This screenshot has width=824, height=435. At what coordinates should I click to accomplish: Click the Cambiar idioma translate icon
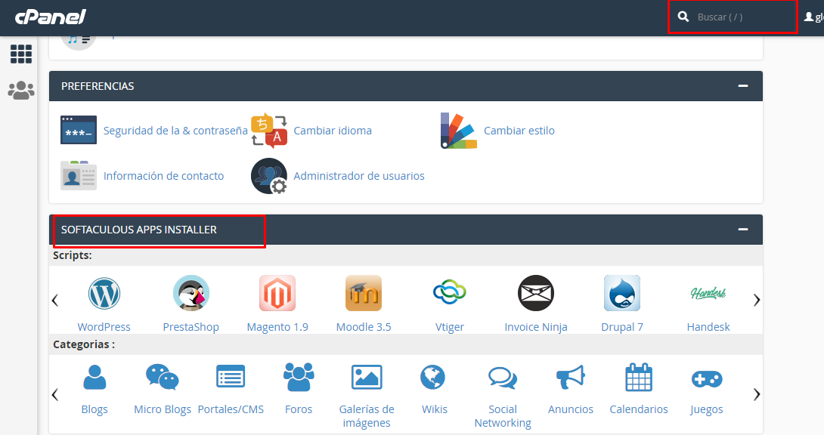click(x=269, y=130)
